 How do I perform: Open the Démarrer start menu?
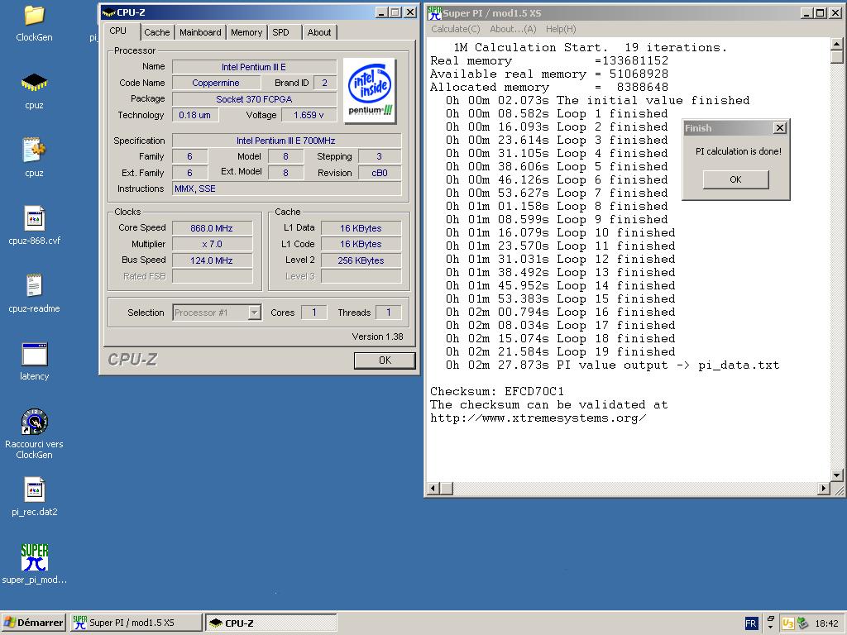[x=33, y=623]
